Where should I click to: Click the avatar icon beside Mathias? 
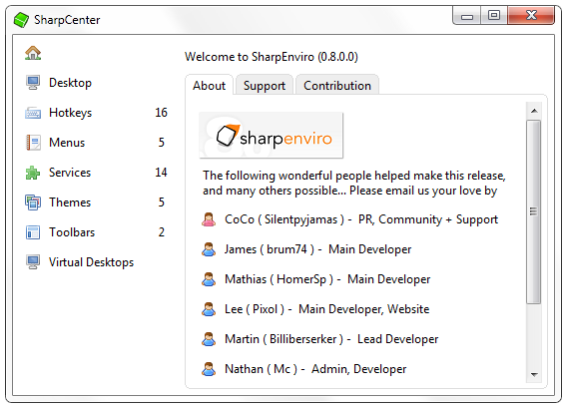pos(209,279)
